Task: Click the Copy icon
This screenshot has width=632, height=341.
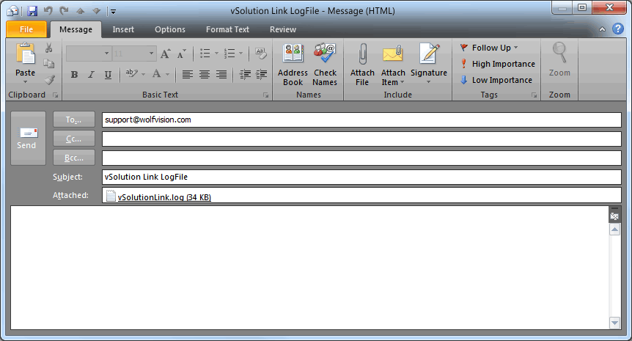Action: click(x=49, y=64)
